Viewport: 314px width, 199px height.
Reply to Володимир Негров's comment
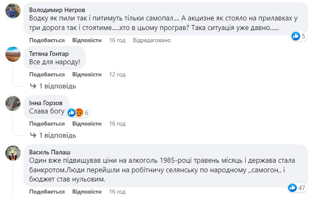[87, 40]
